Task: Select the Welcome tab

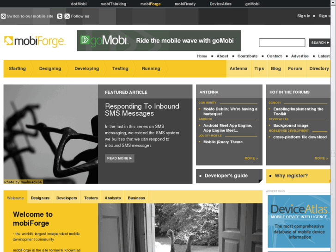Action: click(15, 198)
